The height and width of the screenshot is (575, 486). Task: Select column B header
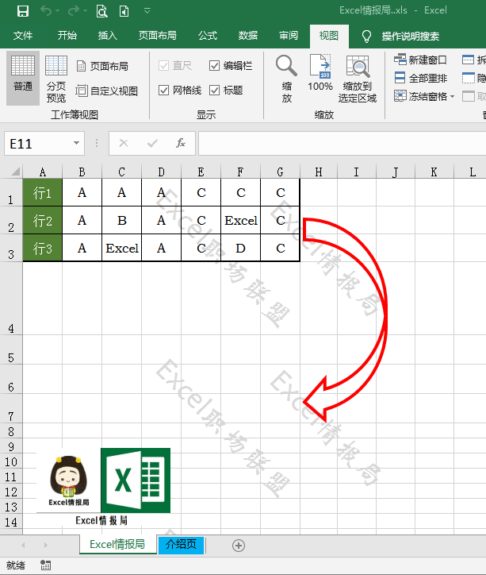coord(82,172)
